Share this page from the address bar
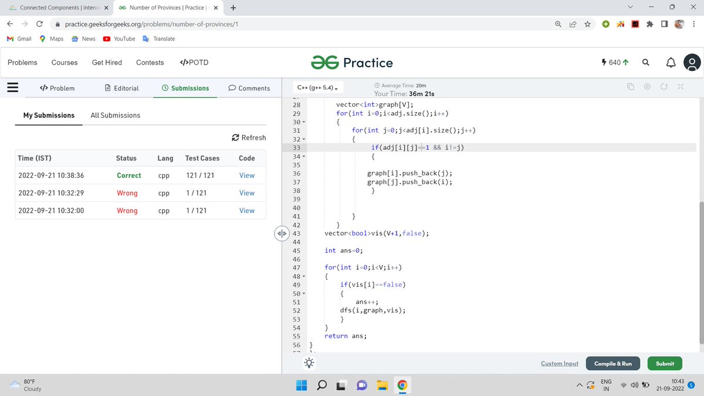Viewport: 704px width, 396px height. click(x=573, y=24)
